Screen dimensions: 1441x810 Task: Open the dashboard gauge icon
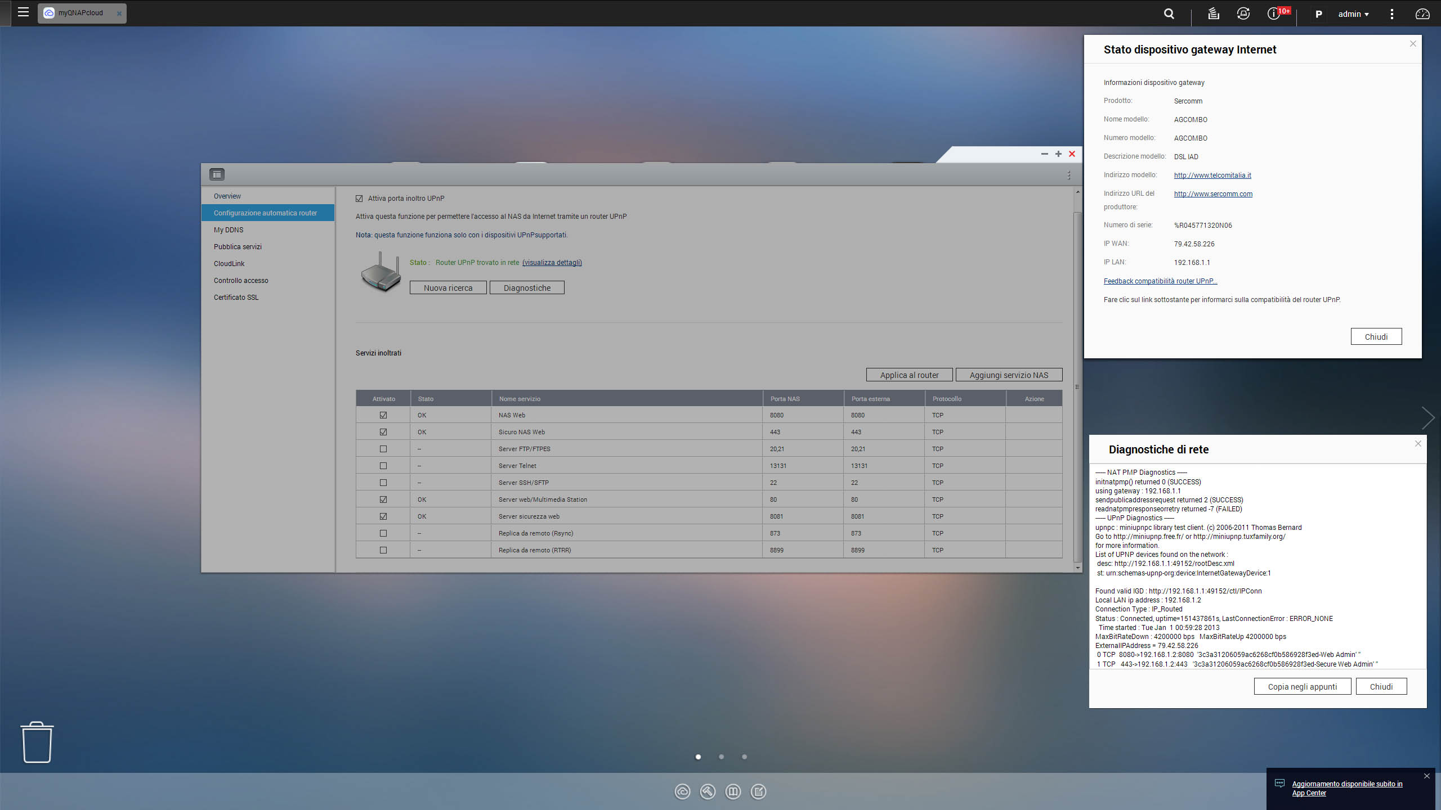click(1422, 14)
